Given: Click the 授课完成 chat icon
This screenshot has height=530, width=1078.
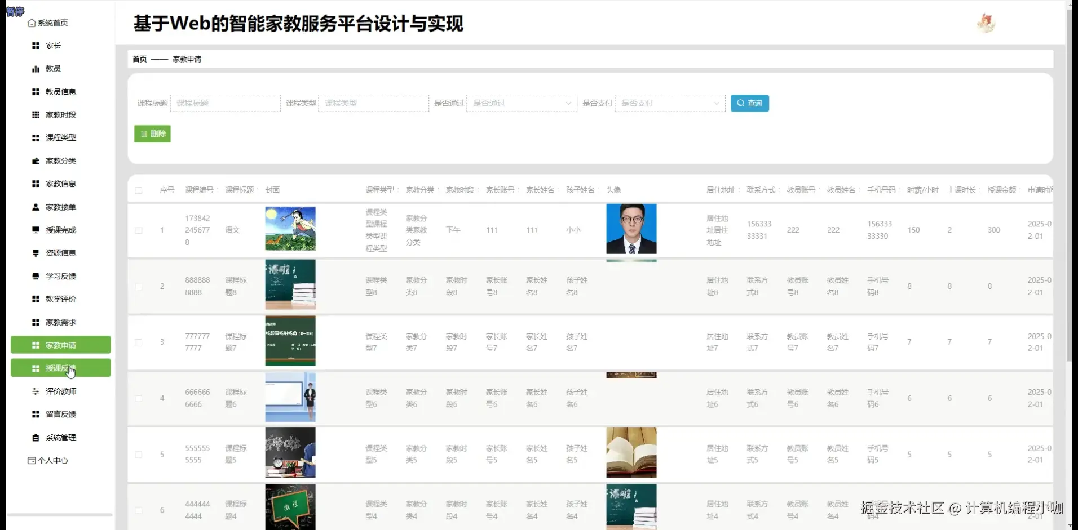Looking at the screenshot, I should point(35,230).
